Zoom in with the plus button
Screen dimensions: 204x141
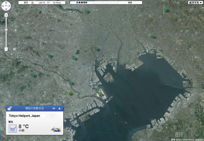6,15
